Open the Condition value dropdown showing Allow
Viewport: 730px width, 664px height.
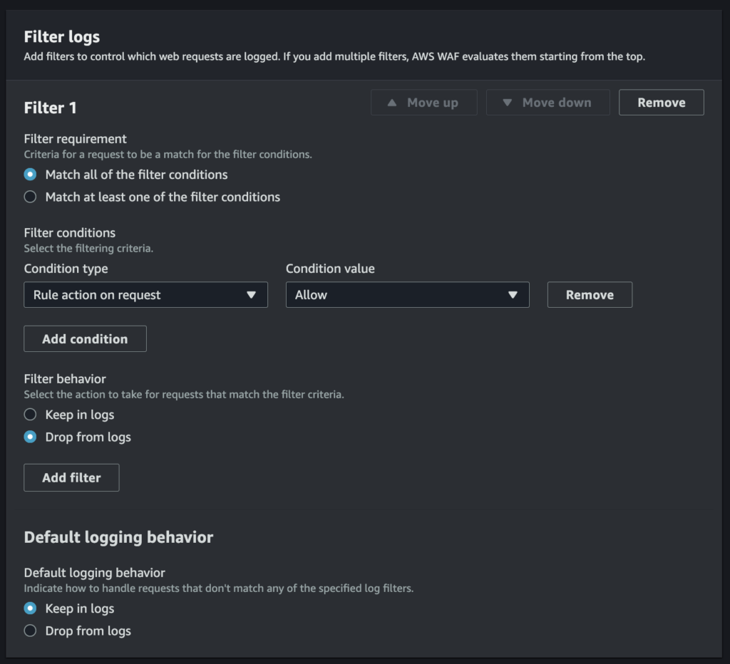pos(407,295)
